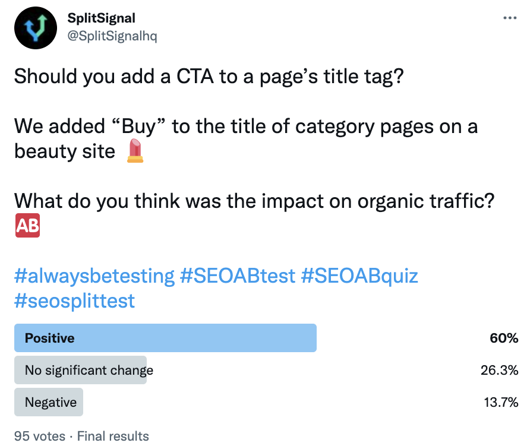Select the No significant change poll option
This screenshot has width=527, height=446.
(x=89, y=371)
